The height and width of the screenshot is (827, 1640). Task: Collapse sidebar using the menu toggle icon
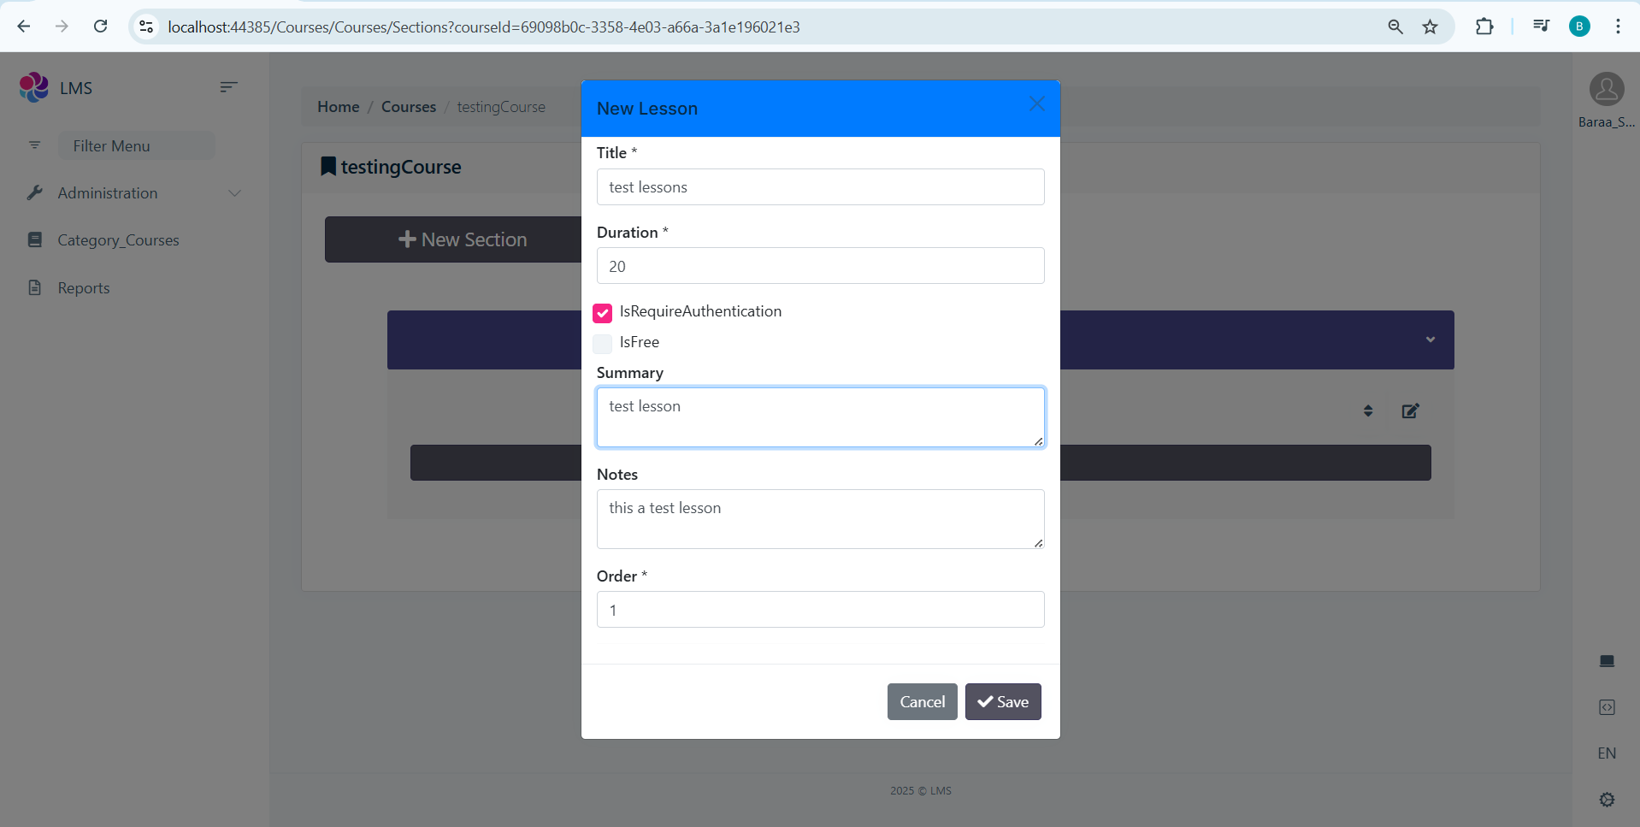(x=227, y=87)
